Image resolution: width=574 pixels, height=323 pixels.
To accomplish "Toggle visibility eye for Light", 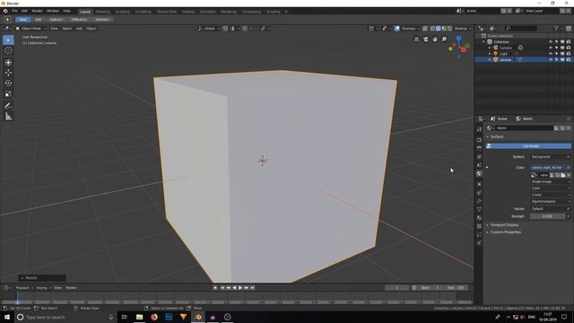I will coord(550,54).
